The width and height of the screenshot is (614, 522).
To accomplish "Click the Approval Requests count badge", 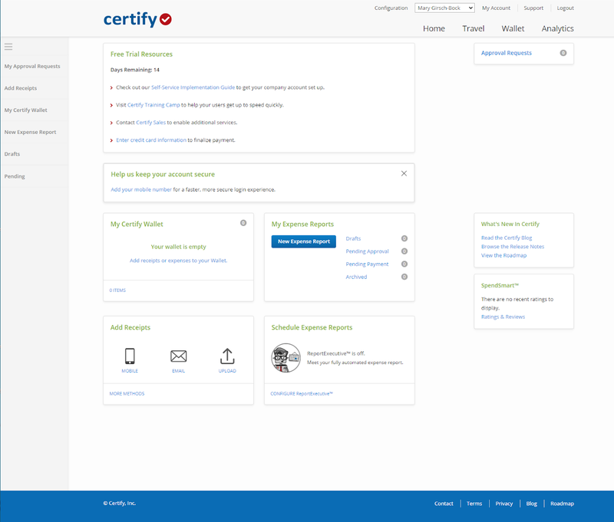I will (x=563, y=53).
